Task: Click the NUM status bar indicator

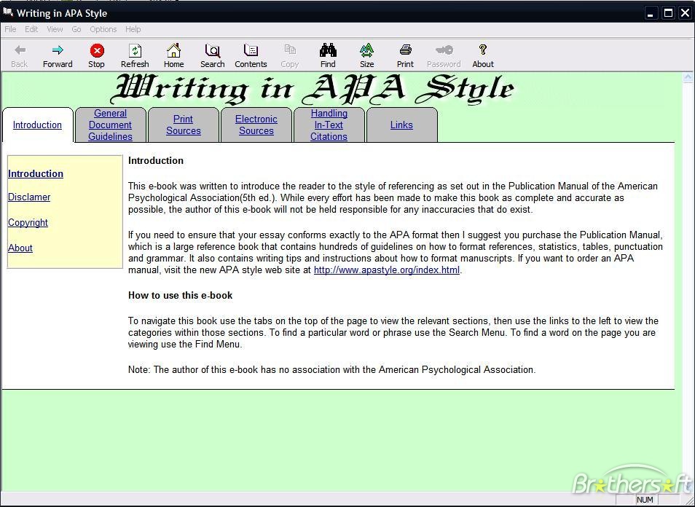Action: pyautogui.click(x=645, y=500)
